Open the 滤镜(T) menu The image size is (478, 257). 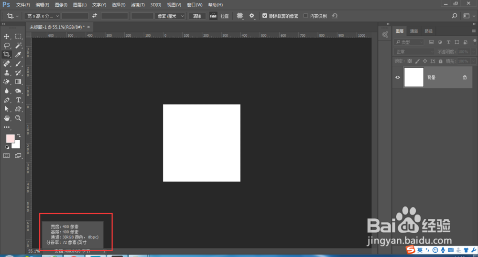pos(138,5)
